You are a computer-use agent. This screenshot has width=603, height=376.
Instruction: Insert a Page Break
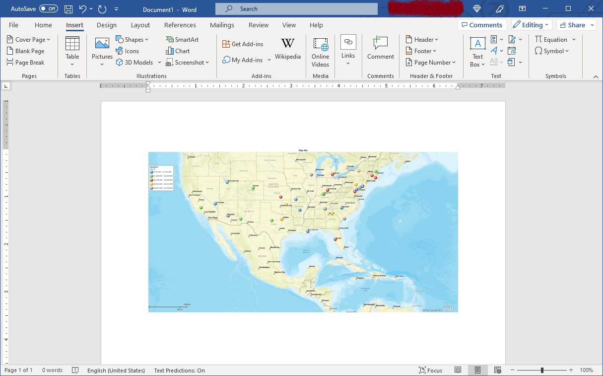pos(26,63)
